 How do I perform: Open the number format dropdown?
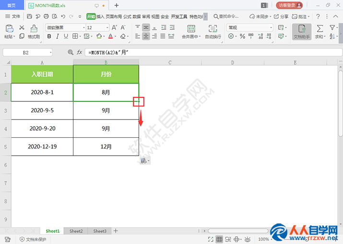click(x=271, y=27)
